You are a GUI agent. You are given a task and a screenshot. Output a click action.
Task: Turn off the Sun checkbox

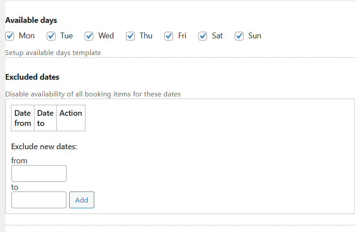pos(239,36)
